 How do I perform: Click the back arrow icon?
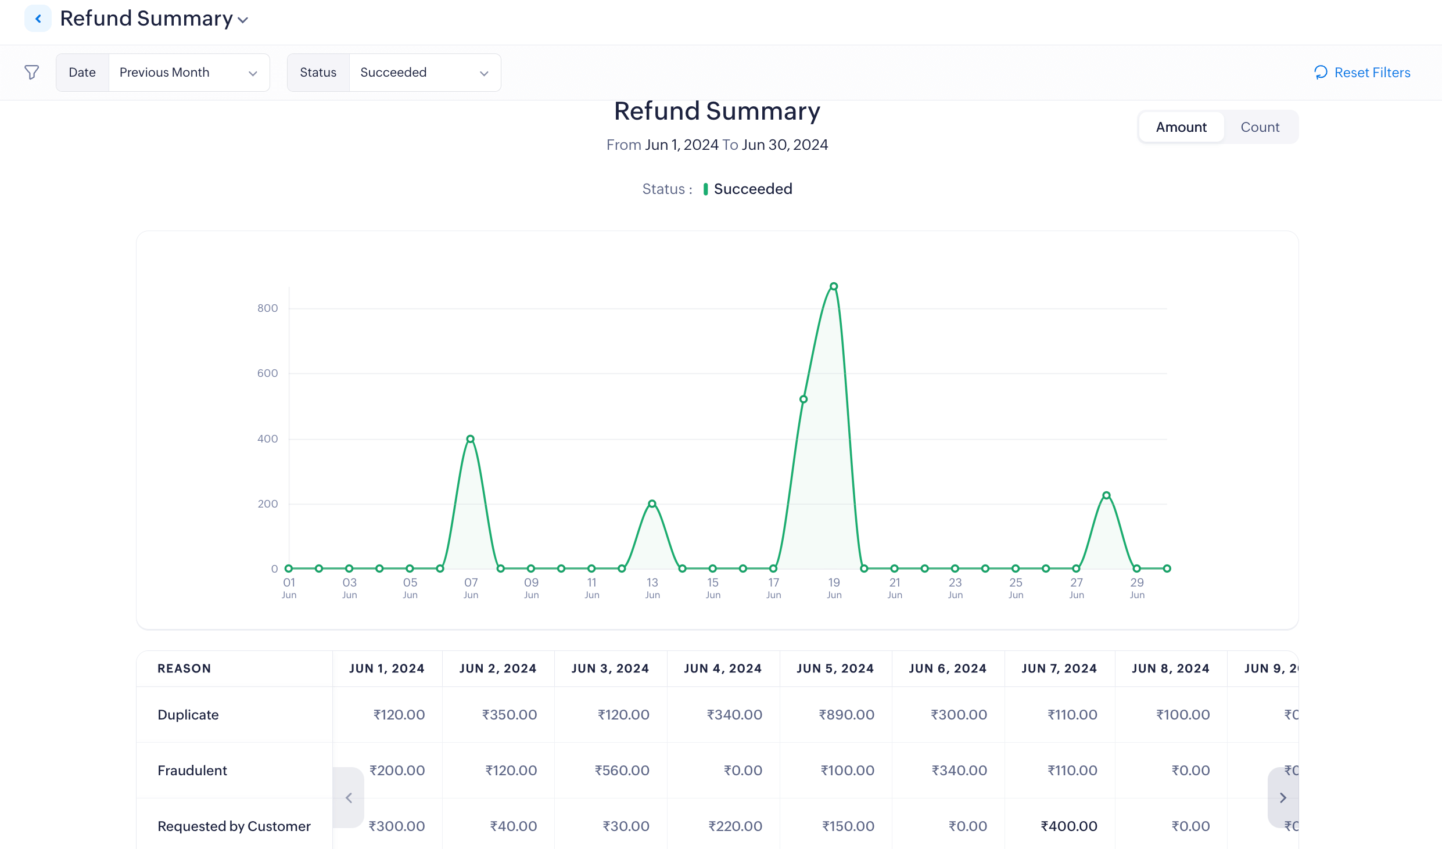(x=38, y=19)
